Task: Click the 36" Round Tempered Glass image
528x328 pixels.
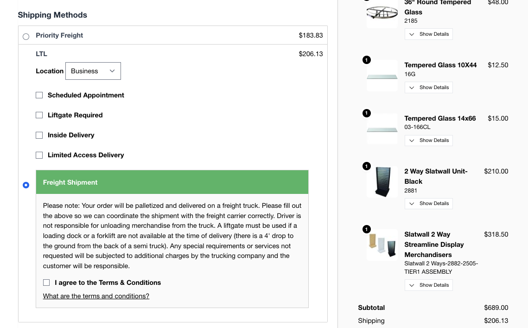Action: (x=382, y=13)
